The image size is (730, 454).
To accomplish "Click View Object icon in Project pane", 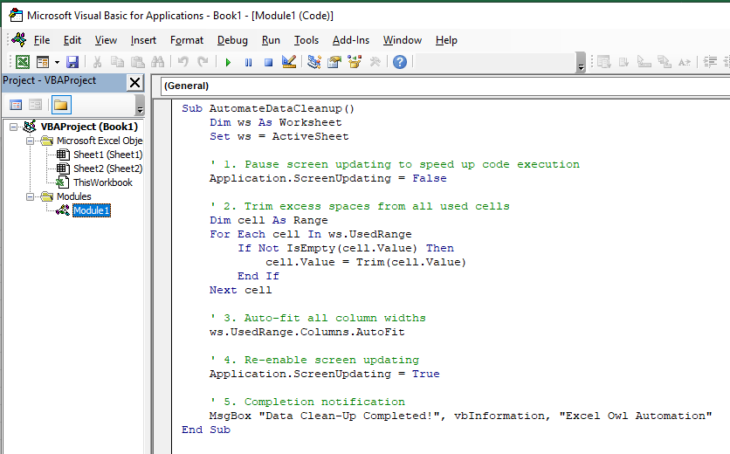I will 36,106.
